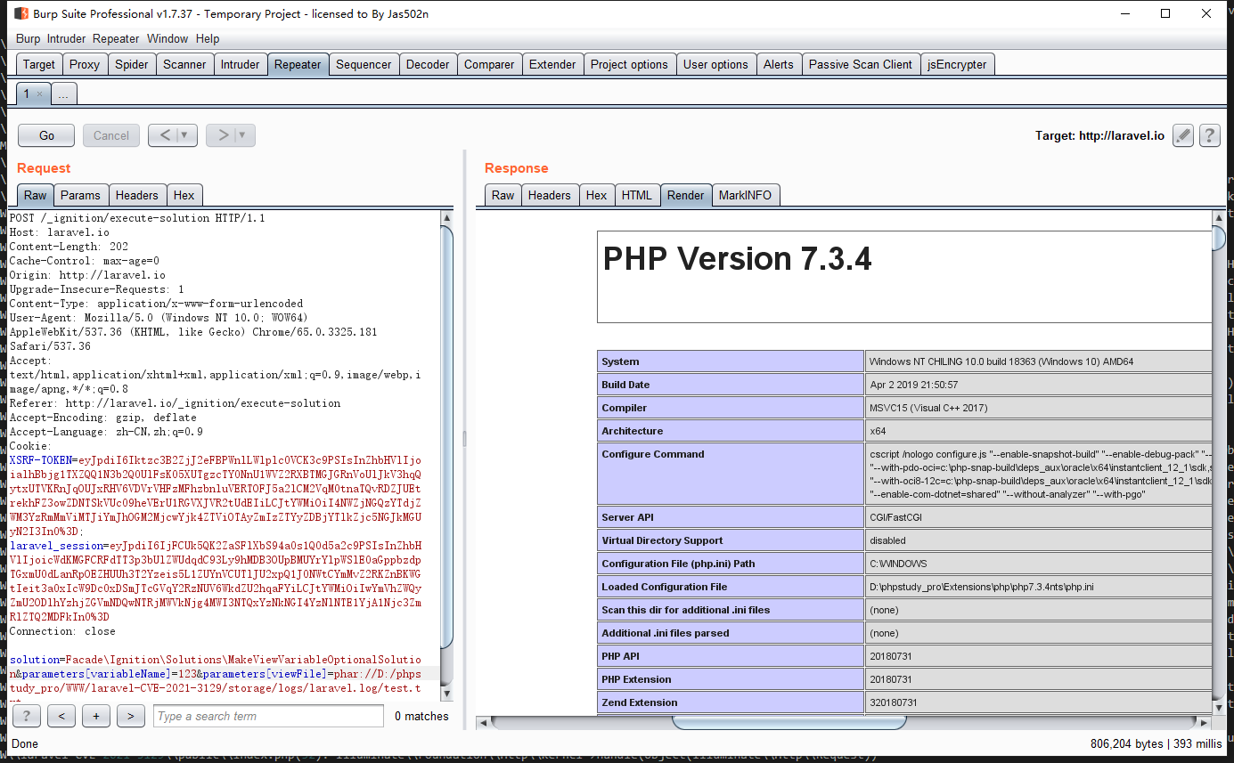Click Burp Suite logo in title bar
Screen dimensions: 1234x763
pos(20,13)
